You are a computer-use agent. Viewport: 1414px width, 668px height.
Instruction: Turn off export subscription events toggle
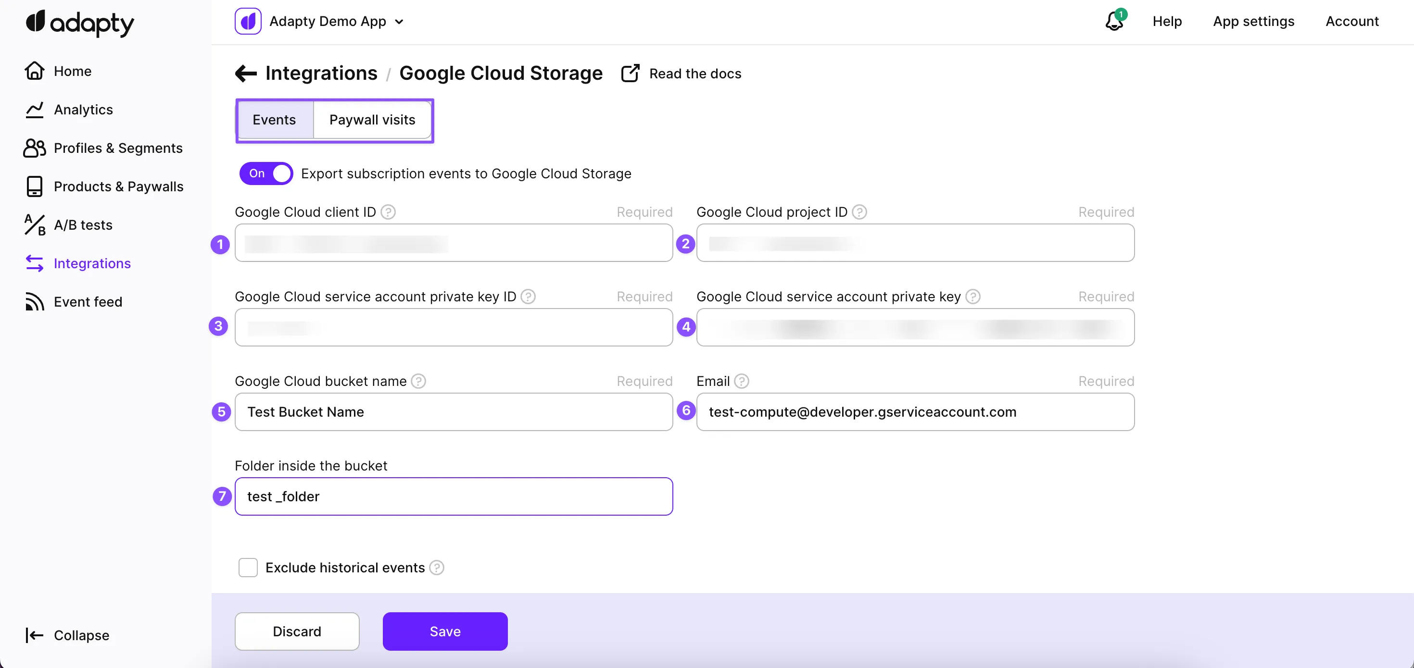(x=266, y=173)
